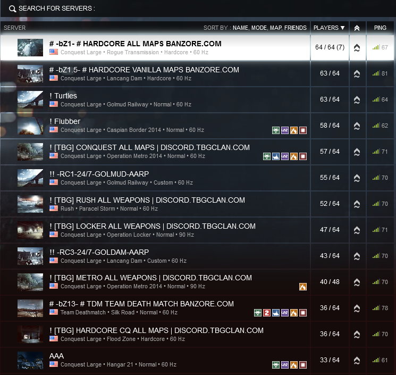The image size is (396, 375).
Task: Open map thumbnail for ! Flubber server
Action: 30,126
